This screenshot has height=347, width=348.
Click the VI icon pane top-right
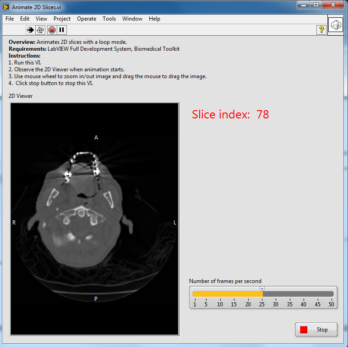pos(335,25)
